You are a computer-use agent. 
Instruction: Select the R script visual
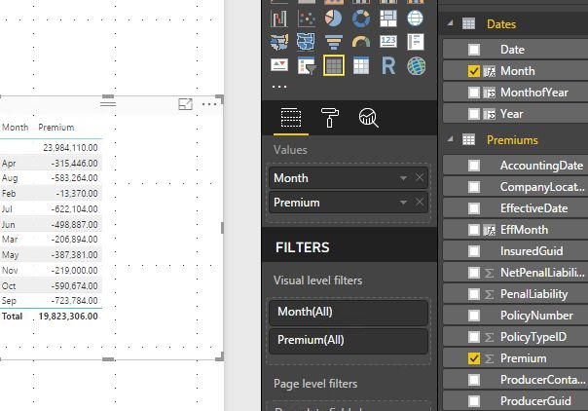point(388,65)
